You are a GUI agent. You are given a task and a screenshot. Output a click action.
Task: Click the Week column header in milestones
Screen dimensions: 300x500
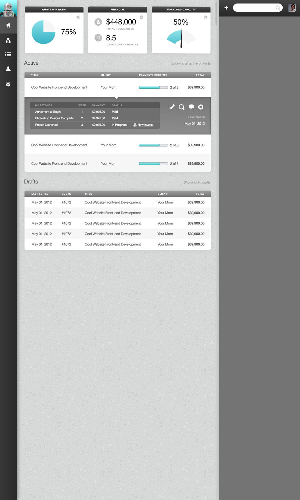click(82, 105)
